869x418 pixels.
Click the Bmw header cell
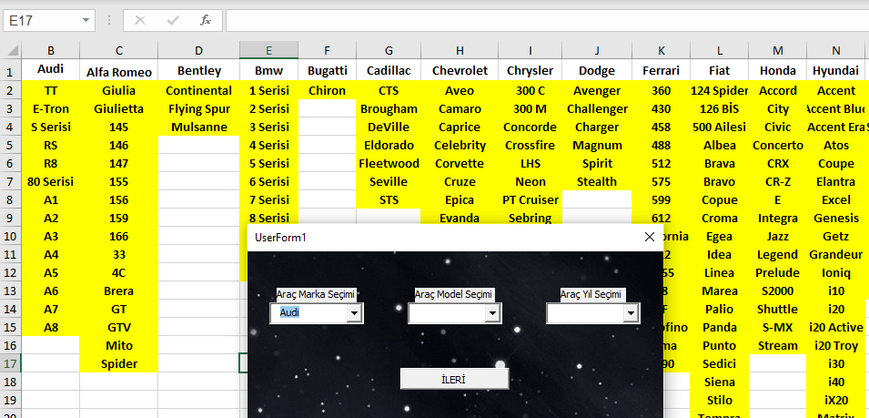click(x=268, y=70)
